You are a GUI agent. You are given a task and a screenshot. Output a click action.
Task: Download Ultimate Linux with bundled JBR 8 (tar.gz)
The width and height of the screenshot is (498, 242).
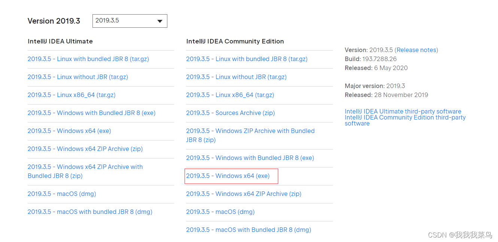[88, 59]
